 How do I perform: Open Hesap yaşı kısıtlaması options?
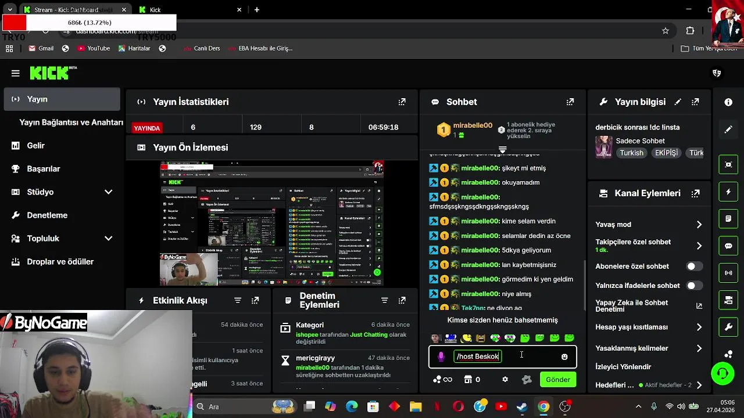coord(699,327)
